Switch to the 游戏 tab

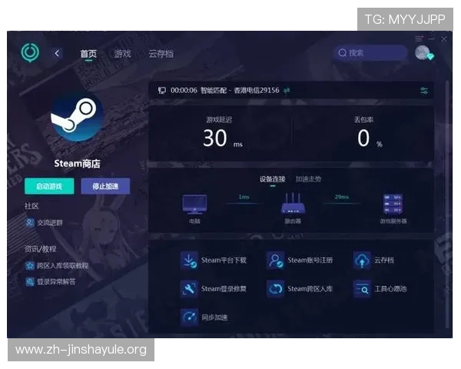(122, 54)
